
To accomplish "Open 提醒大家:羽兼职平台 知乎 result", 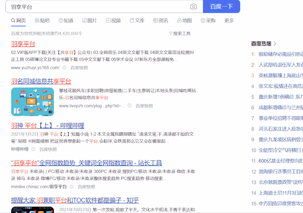I will [x=75, y=200].
